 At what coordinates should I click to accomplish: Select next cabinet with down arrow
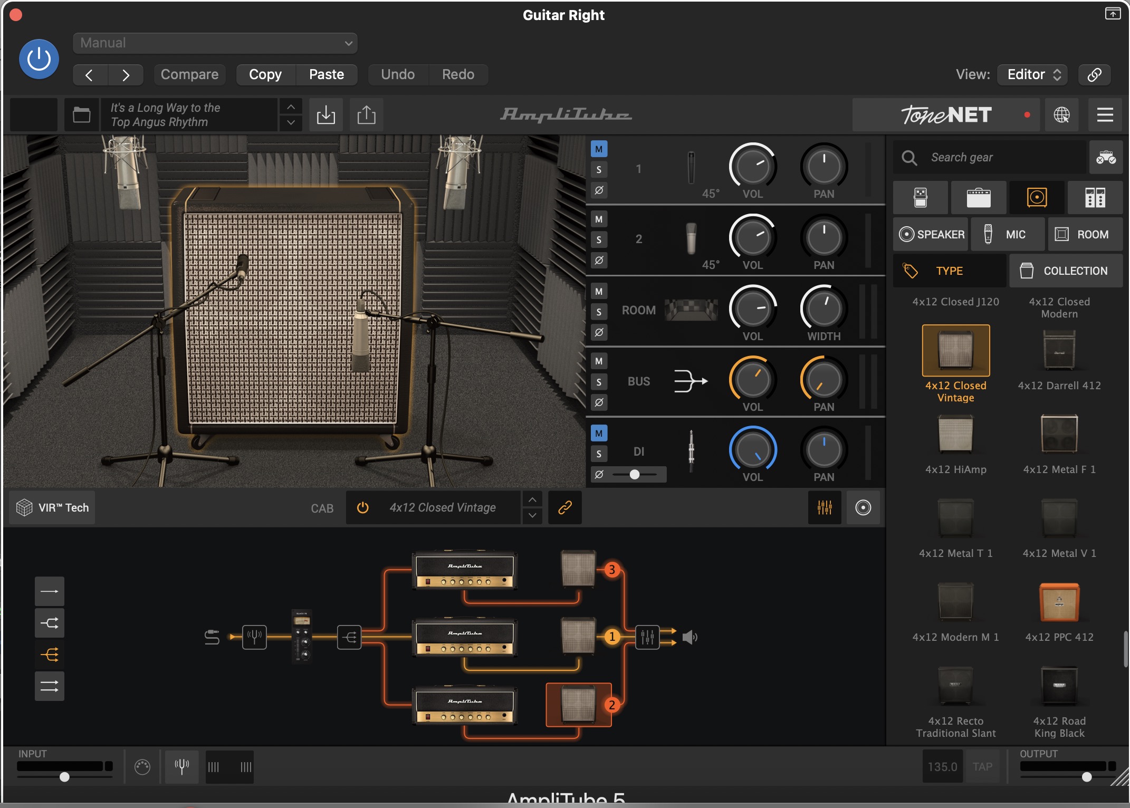tap(532, 515)
